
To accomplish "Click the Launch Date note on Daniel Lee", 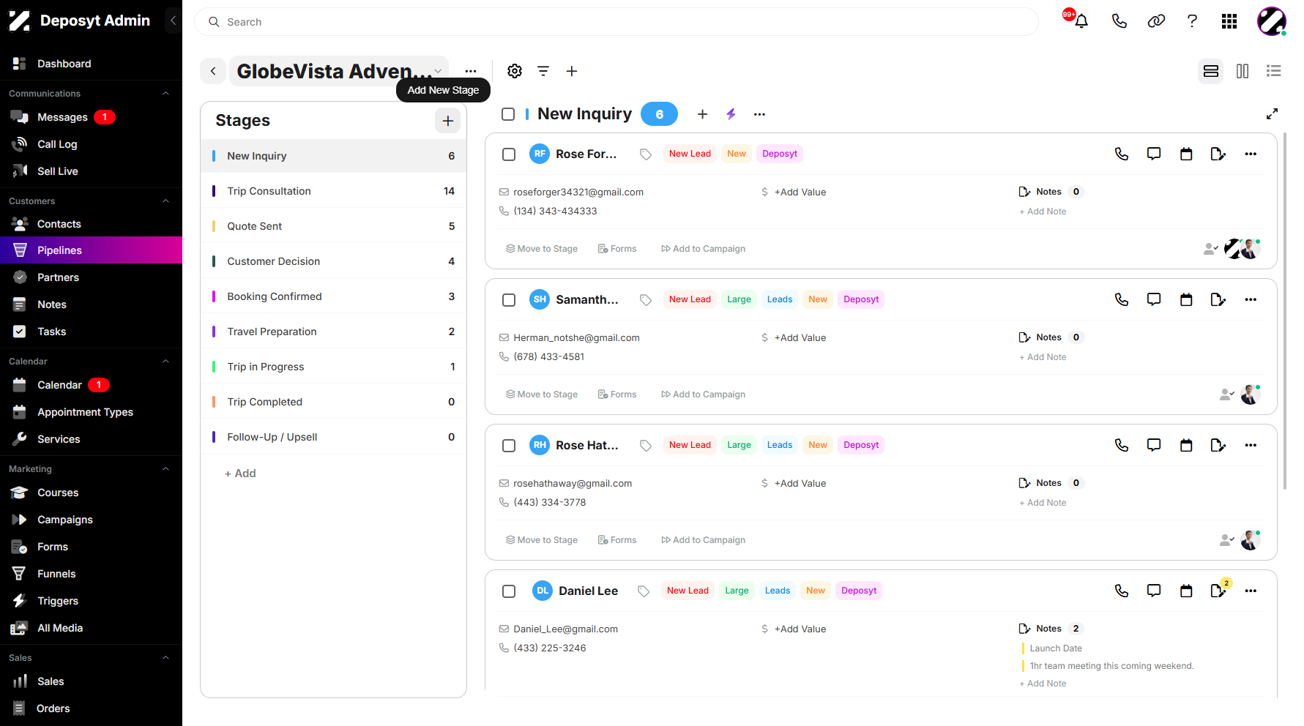I will click(1056, 648).
